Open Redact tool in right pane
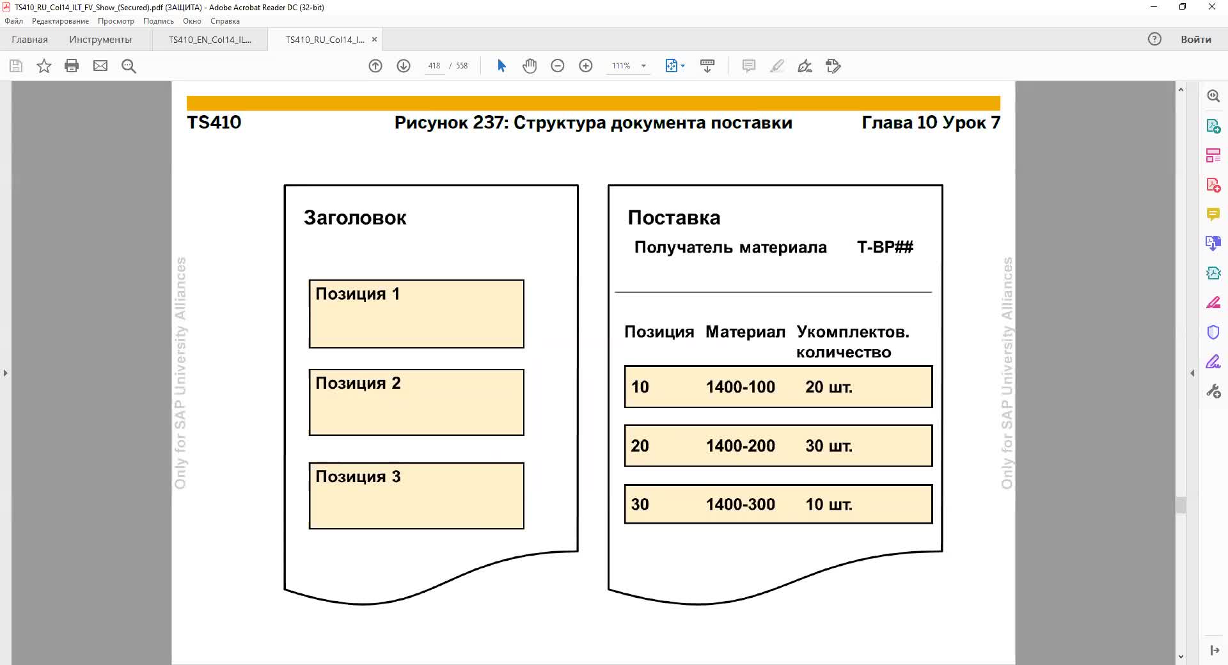 [1213, 302]
